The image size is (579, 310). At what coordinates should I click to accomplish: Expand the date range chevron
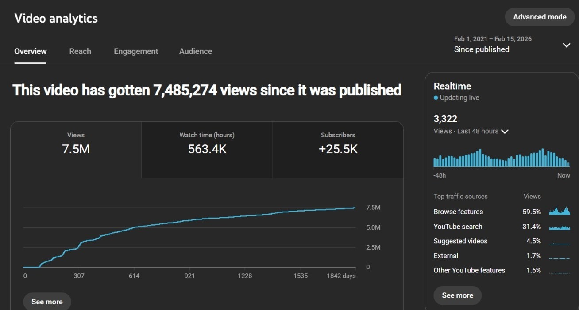click(566, 45)
